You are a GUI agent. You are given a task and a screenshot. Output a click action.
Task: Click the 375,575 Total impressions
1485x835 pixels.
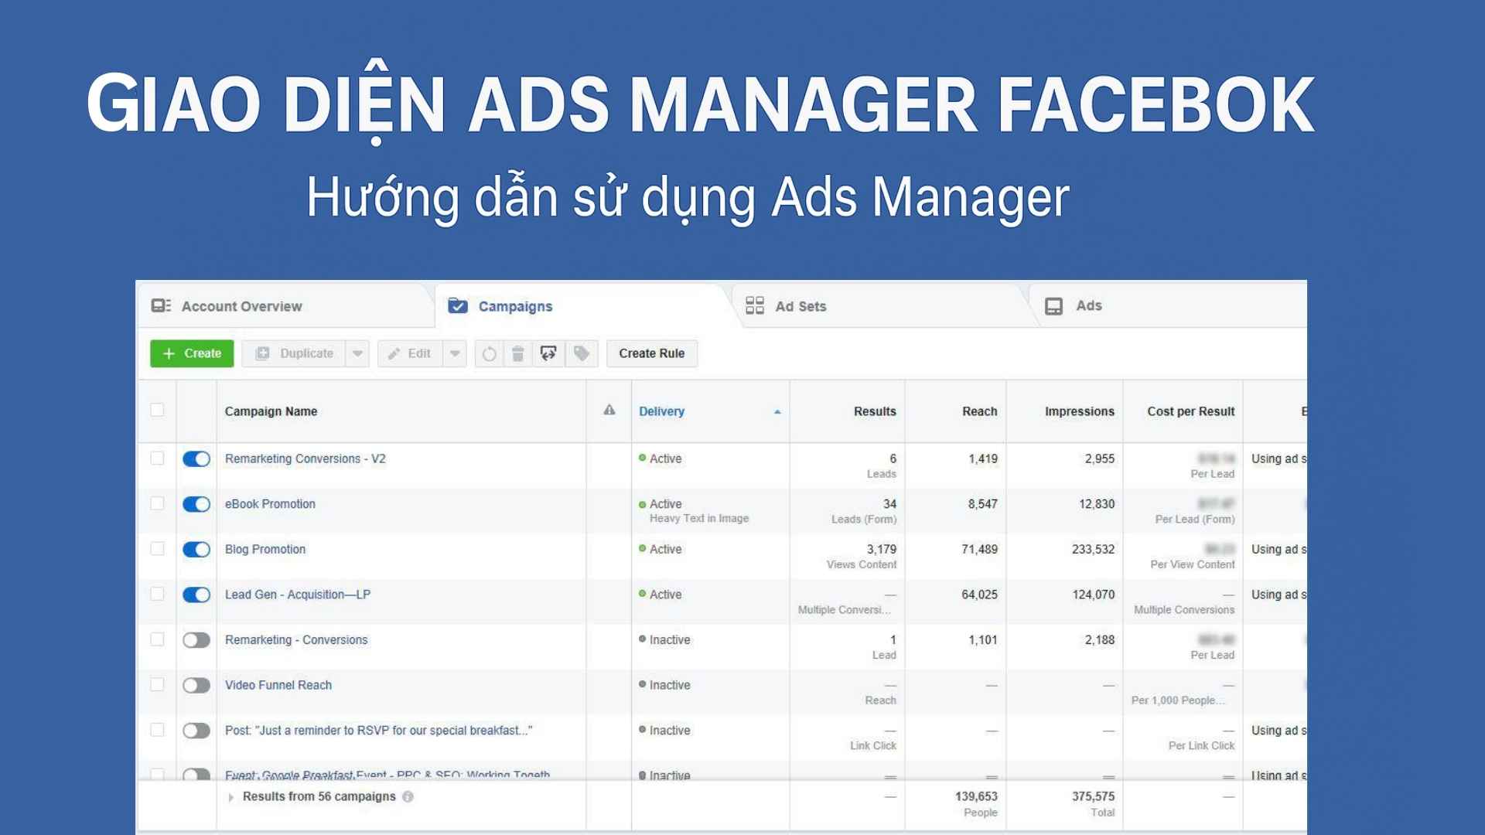pos(1093,804)
